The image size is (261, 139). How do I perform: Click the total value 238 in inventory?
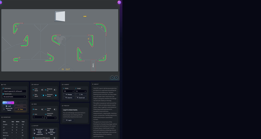(x=23, y=124)
